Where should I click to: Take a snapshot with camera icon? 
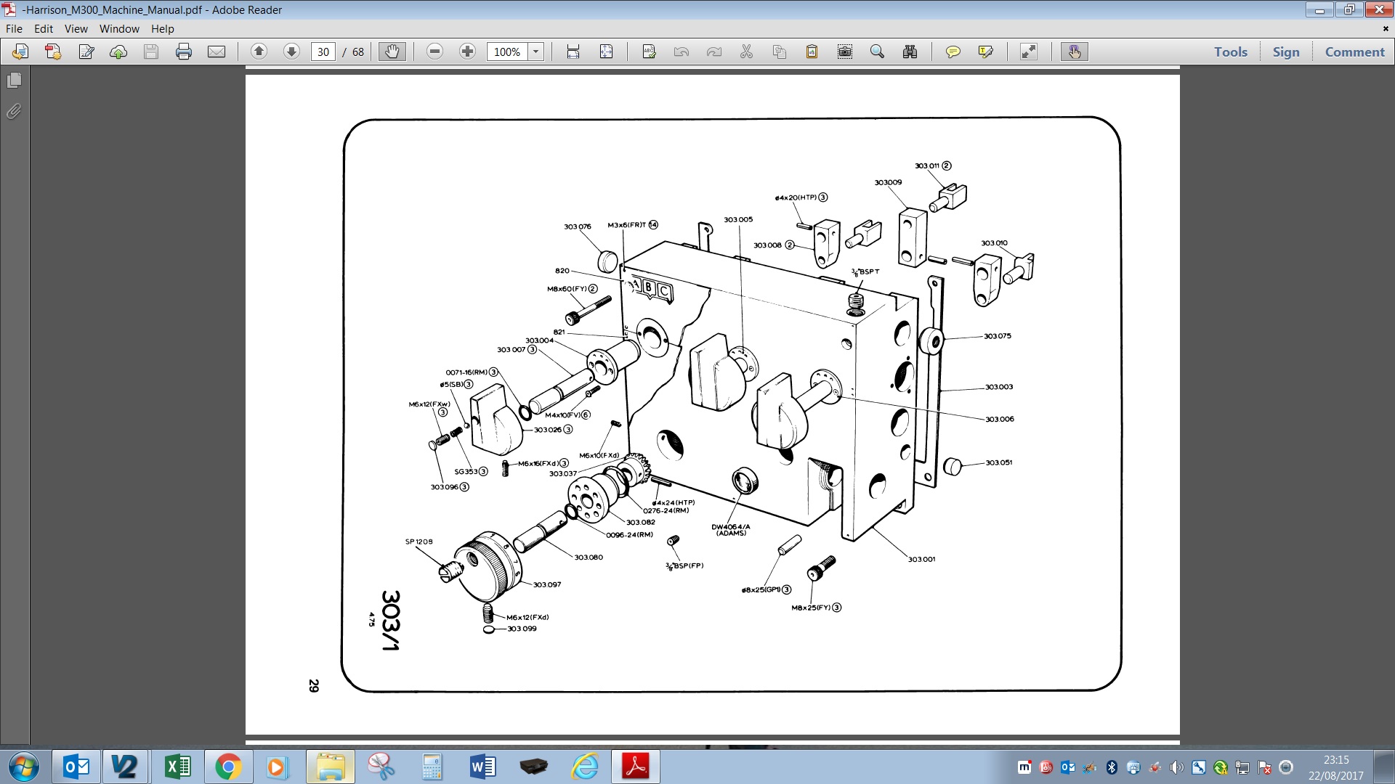[844, 52]
